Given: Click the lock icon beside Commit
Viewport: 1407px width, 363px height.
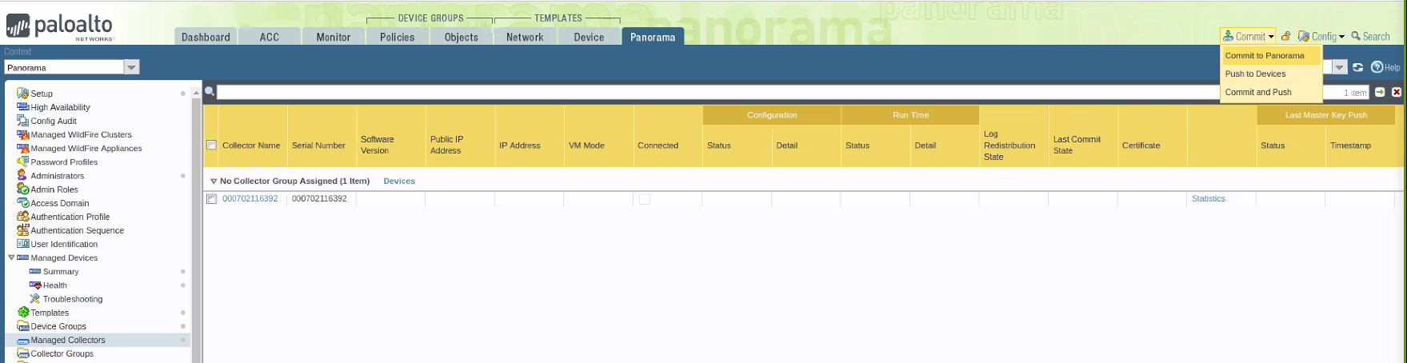Looking at the screenshot, I should click(x=1285, y=36).
